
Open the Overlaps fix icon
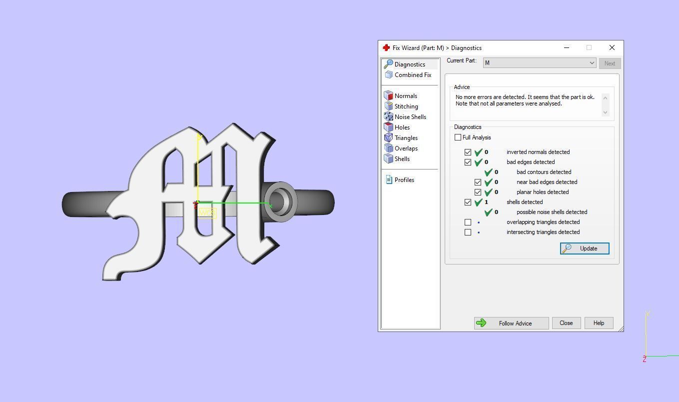tap(389, 148)
